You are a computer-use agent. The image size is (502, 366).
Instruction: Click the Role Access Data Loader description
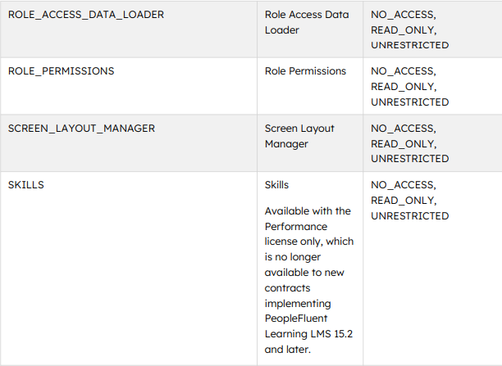pos(307,22)
